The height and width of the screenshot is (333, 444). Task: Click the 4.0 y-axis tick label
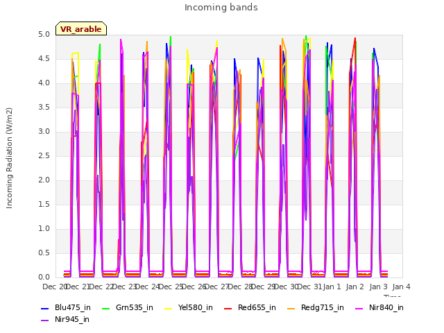pos(44,83)
